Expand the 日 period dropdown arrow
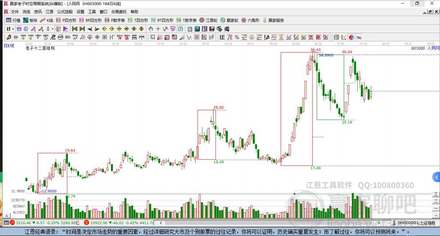The width and height of the screenshot is (440, 236). 13,29
